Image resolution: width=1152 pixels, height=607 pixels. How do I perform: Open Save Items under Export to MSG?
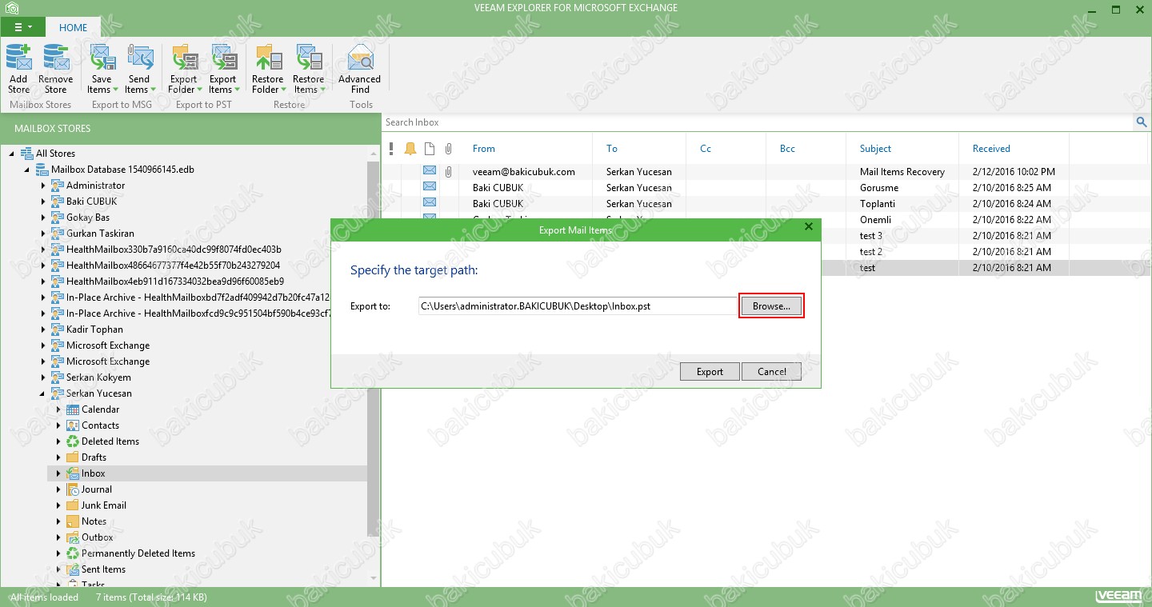(x=102, y=70)
